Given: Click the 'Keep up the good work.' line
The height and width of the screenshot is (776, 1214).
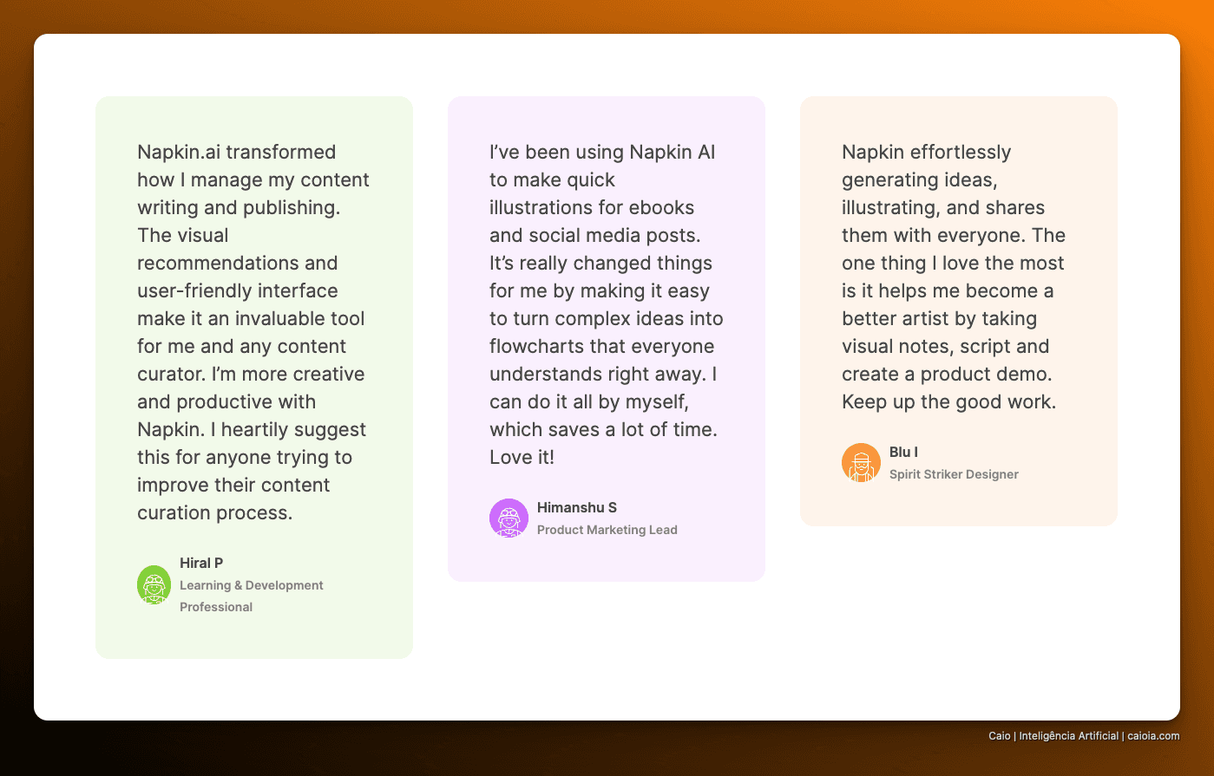Looking at the screenshot, I should pyautogui.click(x=948, y=401).
